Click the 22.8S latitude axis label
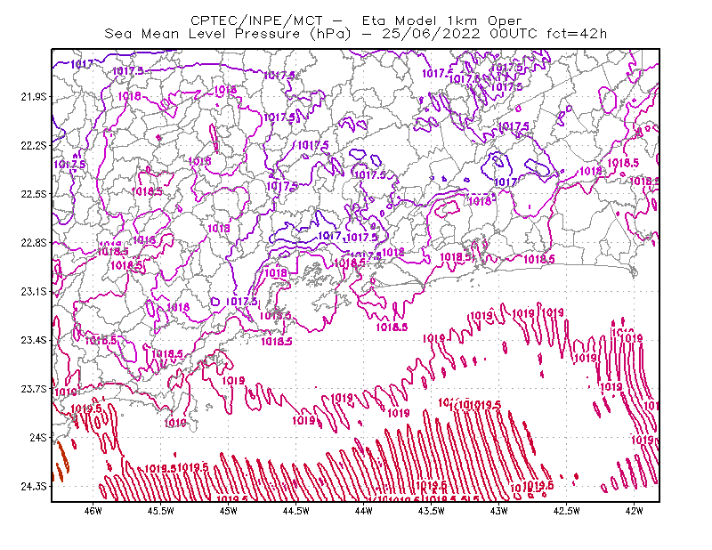Screen dimensions: 712x550 34,243
